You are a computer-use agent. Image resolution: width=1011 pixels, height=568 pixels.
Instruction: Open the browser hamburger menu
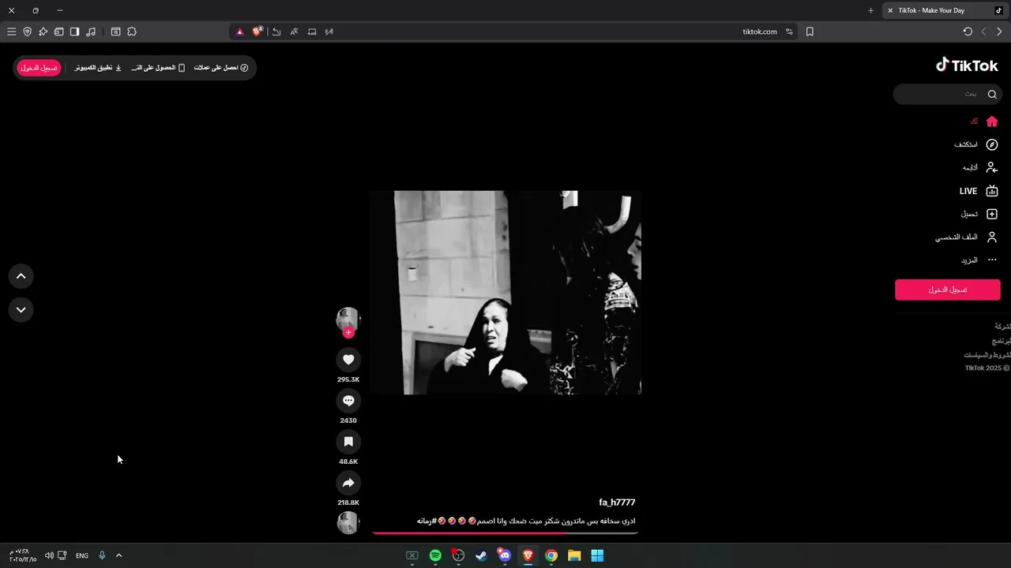11,32
